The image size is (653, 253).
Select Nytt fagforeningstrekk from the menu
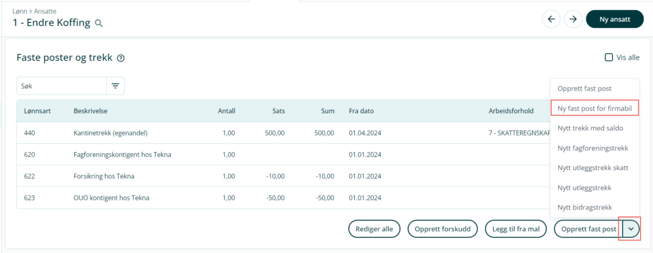click(x=593, y=148)
